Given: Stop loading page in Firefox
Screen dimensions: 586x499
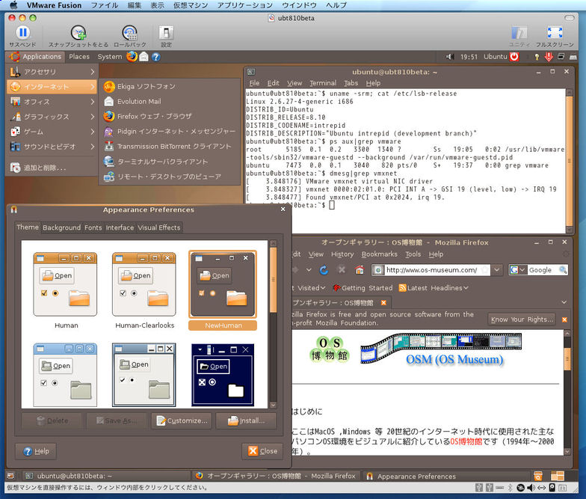Looking at the screenshot, I should (x=341, y=269).
